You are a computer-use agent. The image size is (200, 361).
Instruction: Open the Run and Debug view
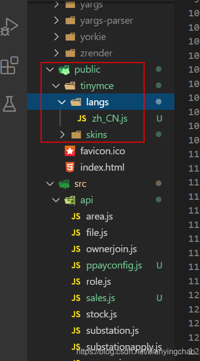9,27
